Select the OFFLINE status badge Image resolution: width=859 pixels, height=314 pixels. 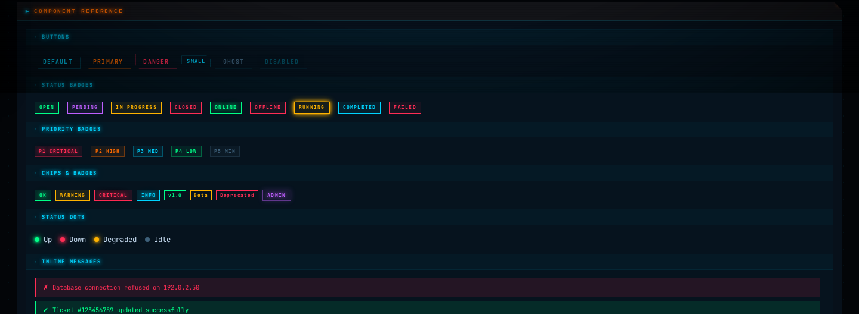pyautogui.click(x=268, y=108)
